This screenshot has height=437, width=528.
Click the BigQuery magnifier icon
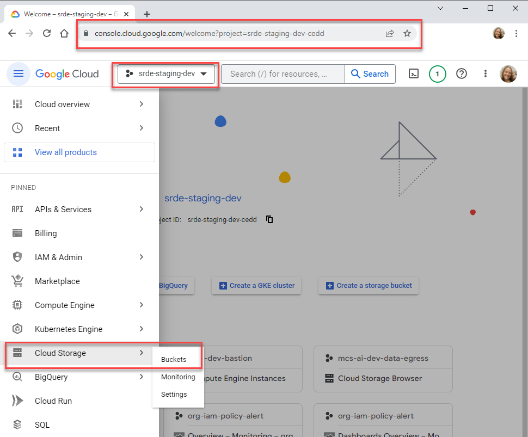tap(17, 377)
